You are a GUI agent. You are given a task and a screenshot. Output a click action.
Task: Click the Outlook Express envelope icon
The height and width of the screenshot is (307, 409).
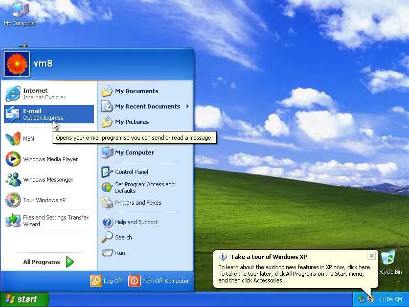[x=13, y=114]
